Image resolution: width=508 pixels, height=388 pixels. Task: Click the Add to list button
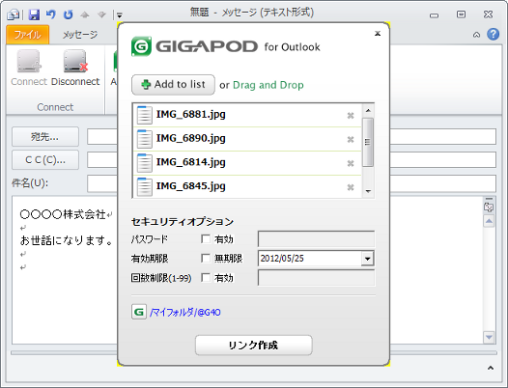pos(173,85)
